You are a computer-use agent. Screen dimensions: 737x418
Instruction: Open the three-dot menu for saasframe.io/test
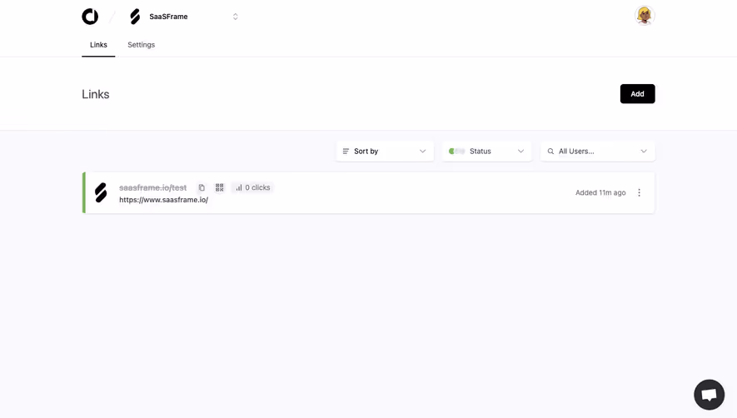(639, 193)
